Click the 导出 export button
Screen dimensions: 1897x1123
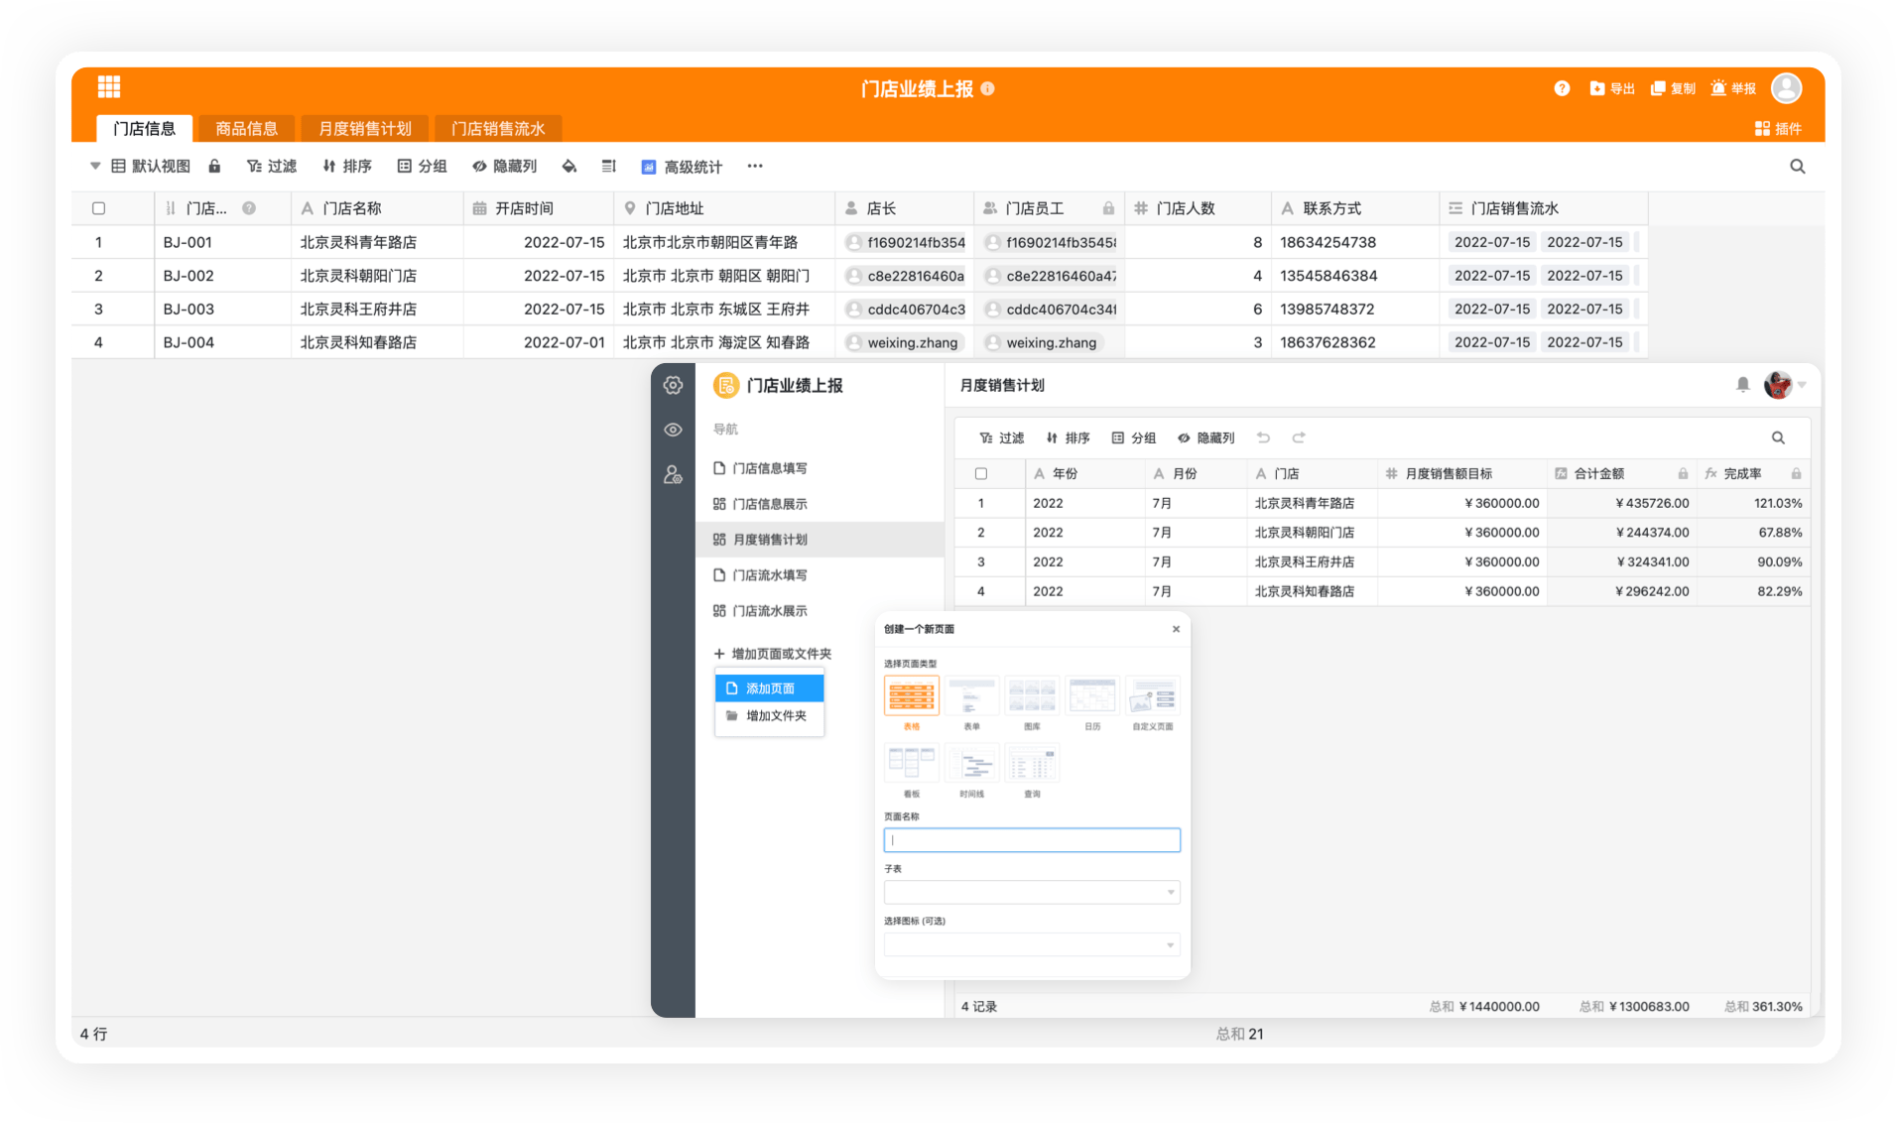(1612, 88)
